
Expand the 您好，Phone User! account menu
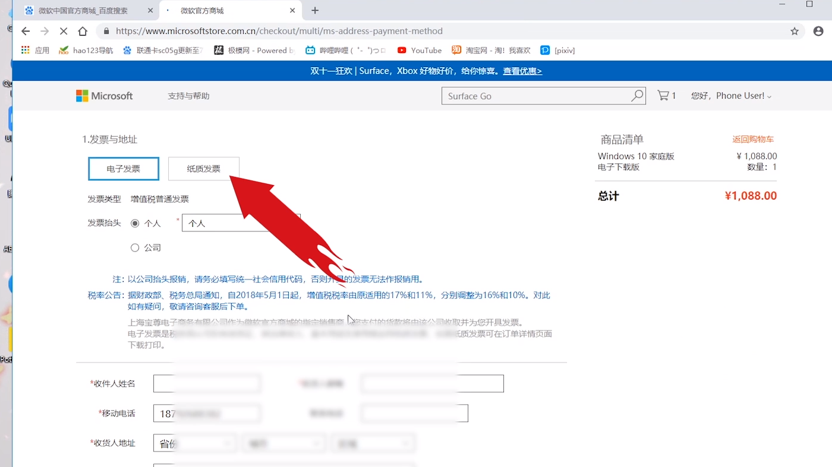tap(731, 96)
